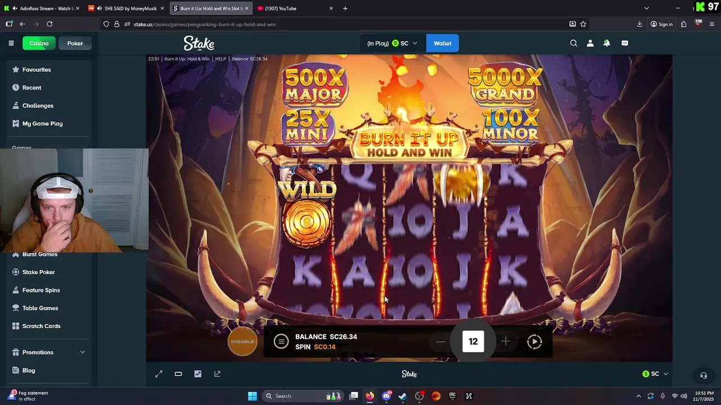Viewport: 721px width, 405px height.
Task: Open Discord from the taskbar
Action: click(386, 396)
